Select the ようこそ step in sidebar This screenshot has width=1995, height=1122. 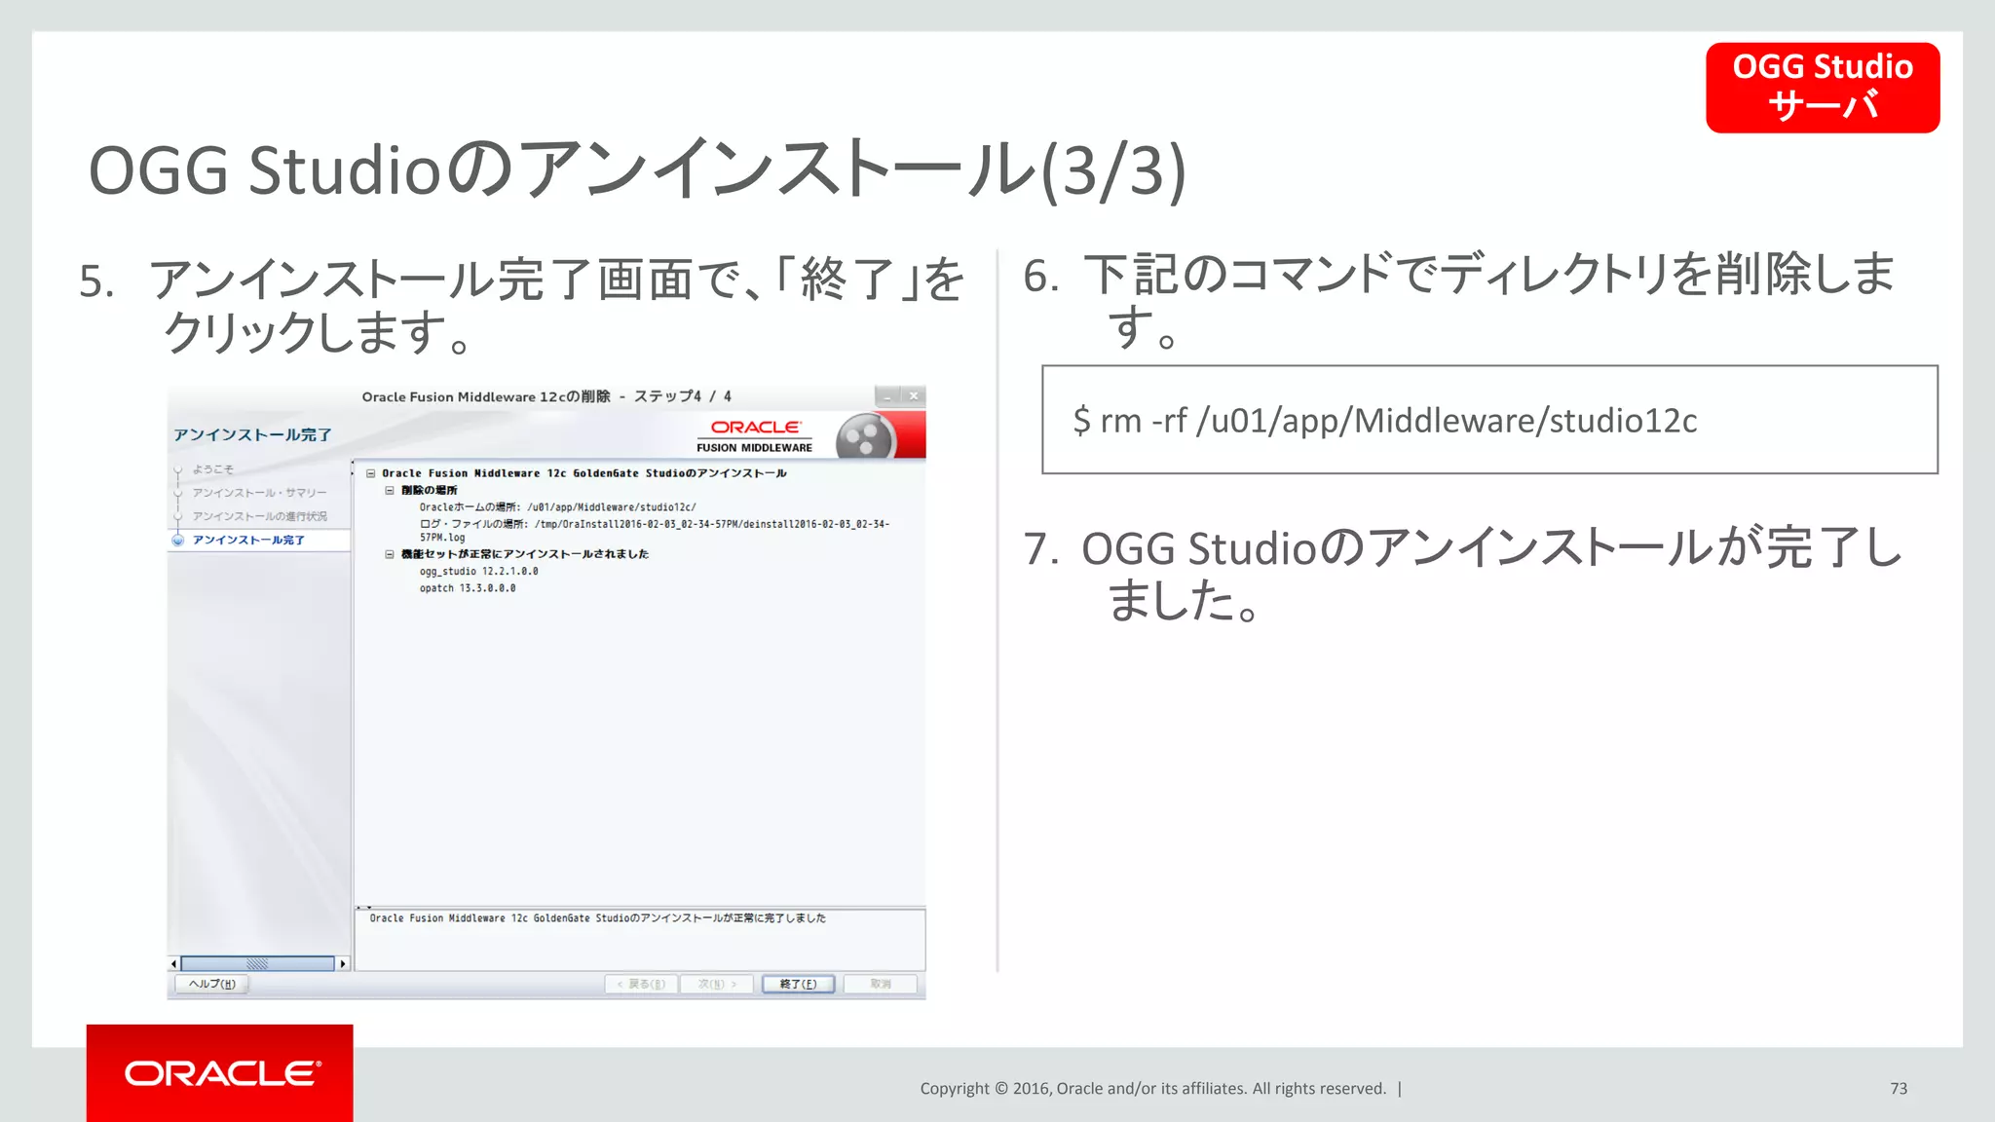pyautogui.click(x=212, y=469)
